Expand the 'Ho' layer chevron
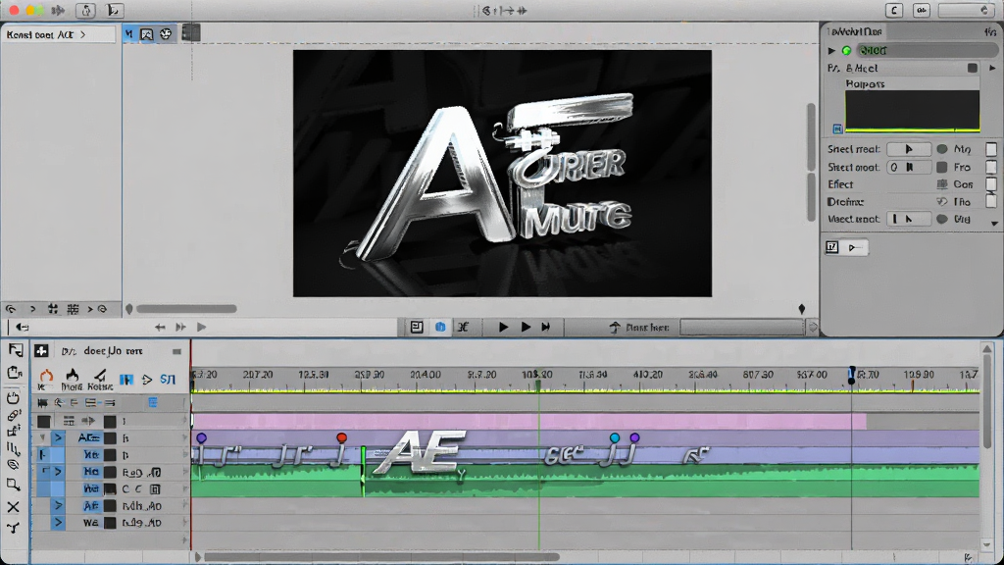1004x565 pixels. 58,472
